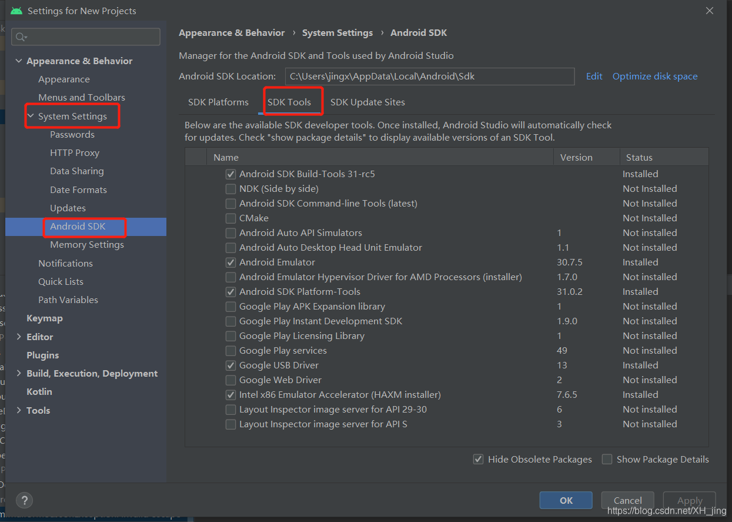Toggle Android SDK Platform-Tools checkbox
The width and height of the screenshot is (732, 522).
point(231,292)
